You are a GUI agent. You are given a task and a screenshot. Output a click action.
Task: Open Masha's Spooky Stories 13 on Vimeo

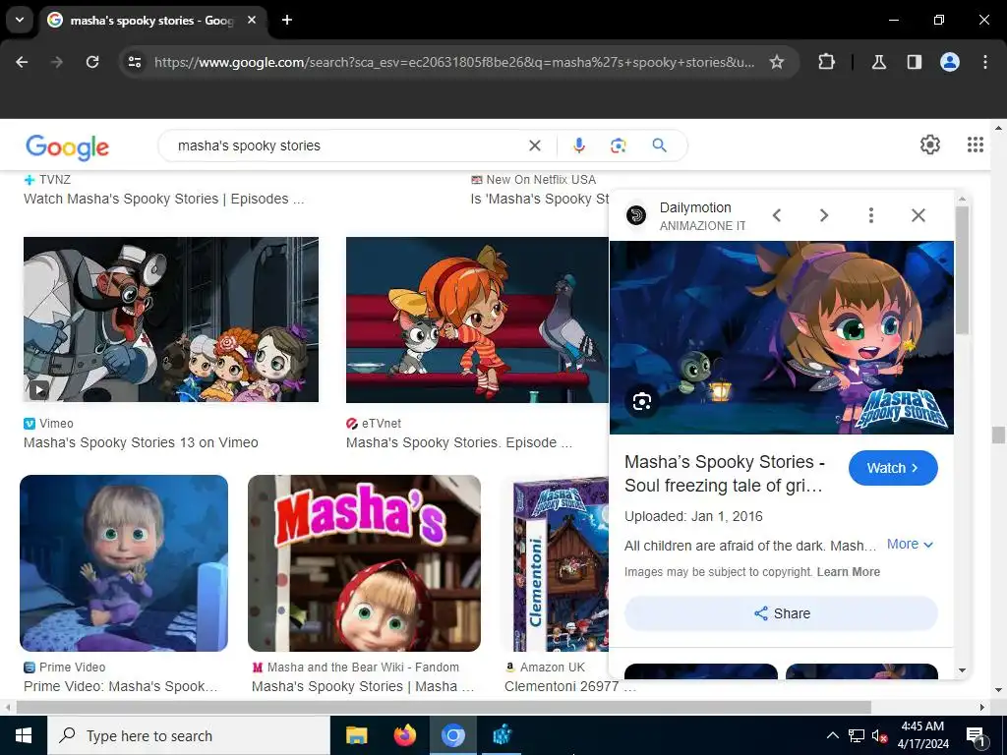141,442
